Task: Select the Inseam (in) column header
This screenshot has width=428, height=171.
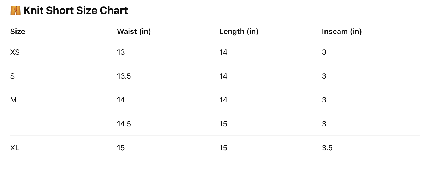Action: [x=342, y=31]
